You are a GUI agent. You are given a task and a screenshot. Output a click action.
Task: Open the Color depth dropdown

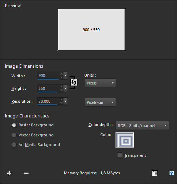click(142, 126)
